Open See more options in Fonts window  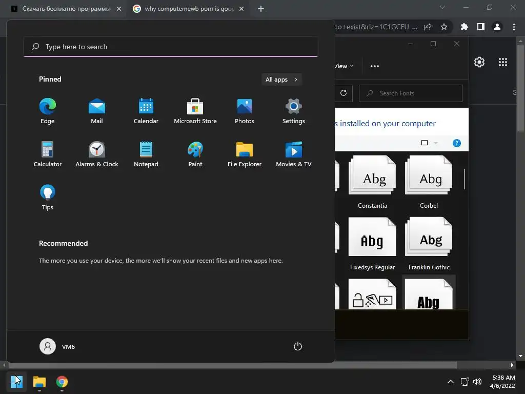(x=375, y=66)
